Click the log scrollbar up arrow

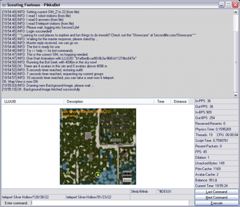(x=236, y=12)
